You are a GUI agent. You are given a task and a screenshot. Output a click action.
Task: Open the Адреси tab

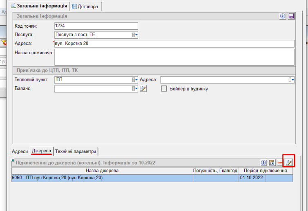click(20, 151)
